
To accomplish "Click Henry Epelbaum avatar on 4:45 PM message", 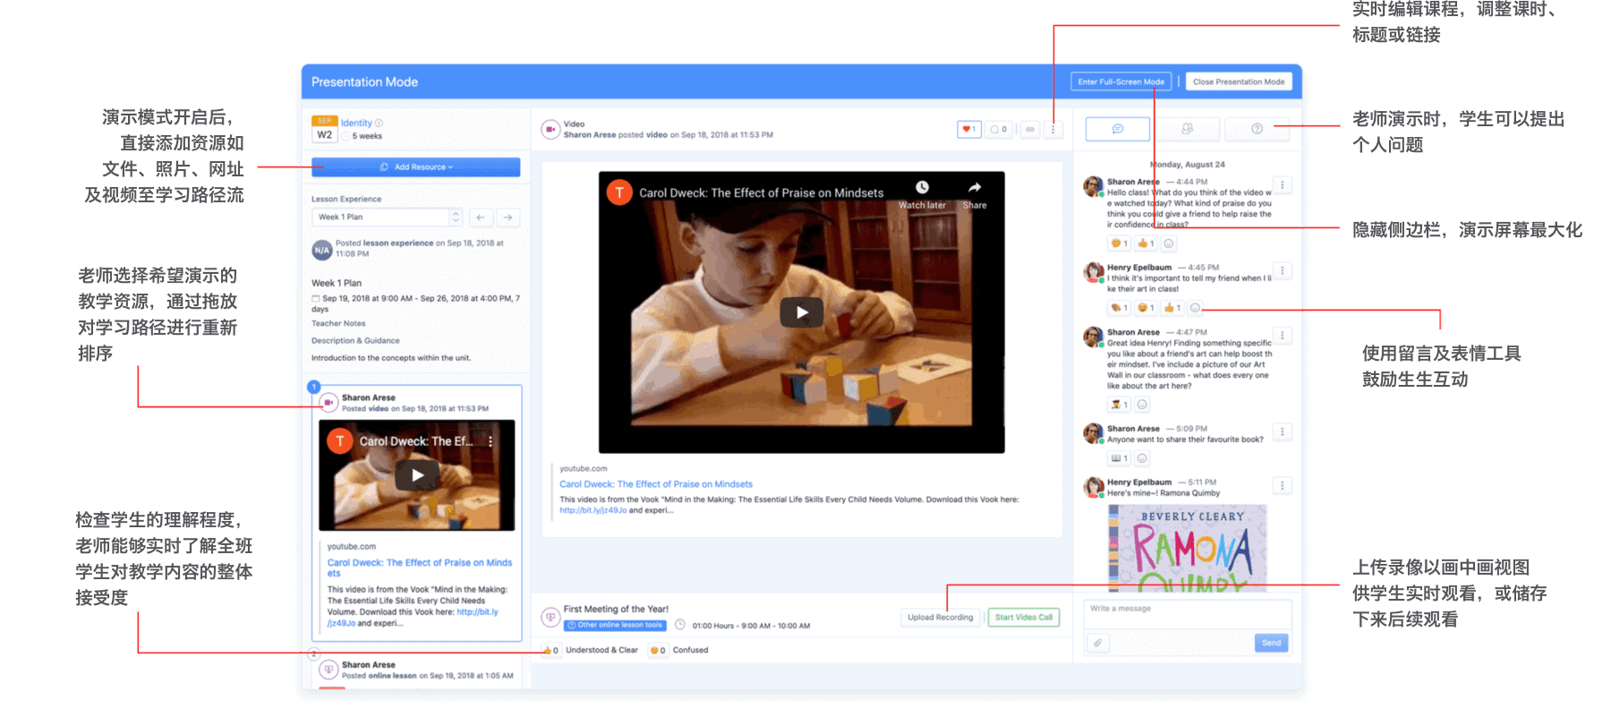I will 1093,272.
